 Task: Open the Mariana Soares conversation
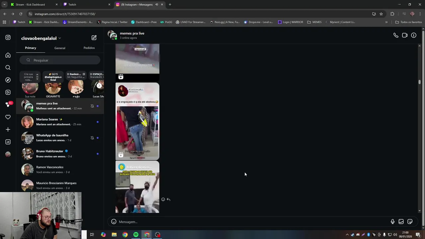[x=60, y=122]
